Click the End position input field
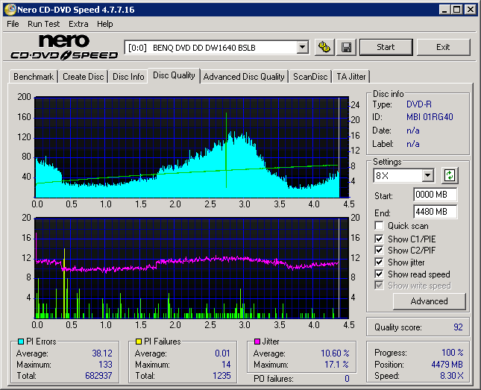The image size is (481, 390). pyautogui.click(x=435, y=212)
